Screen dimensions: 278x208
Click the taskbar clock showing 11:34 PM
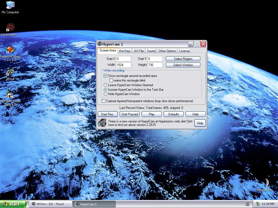[x=268, y=204]
